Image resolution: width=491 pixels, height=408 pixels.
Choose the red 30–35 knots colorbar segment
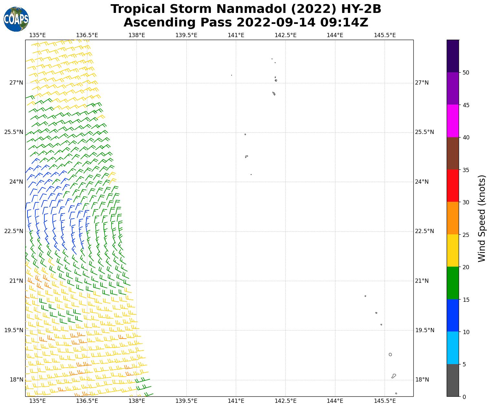coord(453,186)
